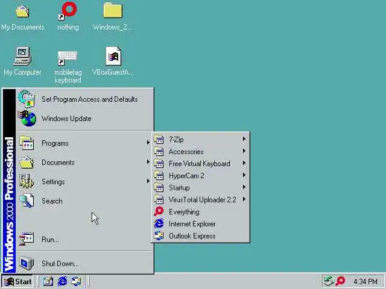Expand the Accessories submenu arrow
This screenshot has height=289, width=386.
point(244,151)
